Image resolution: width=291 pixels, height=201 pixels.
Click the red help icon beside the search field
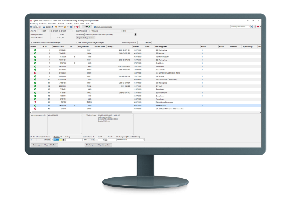[249, 26]
